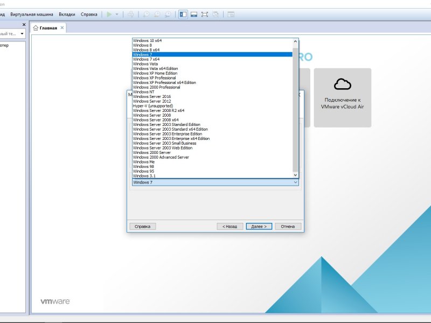Select Windows 3.1 from the list
The image size is (431, 323).
[x=212, y=176]
